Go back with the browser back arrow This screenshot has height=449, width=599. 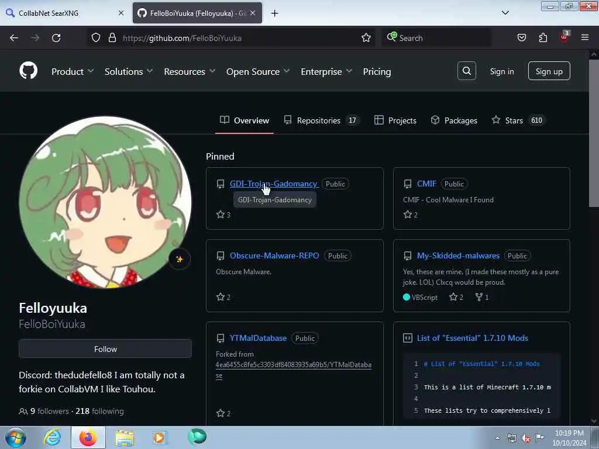14,38
